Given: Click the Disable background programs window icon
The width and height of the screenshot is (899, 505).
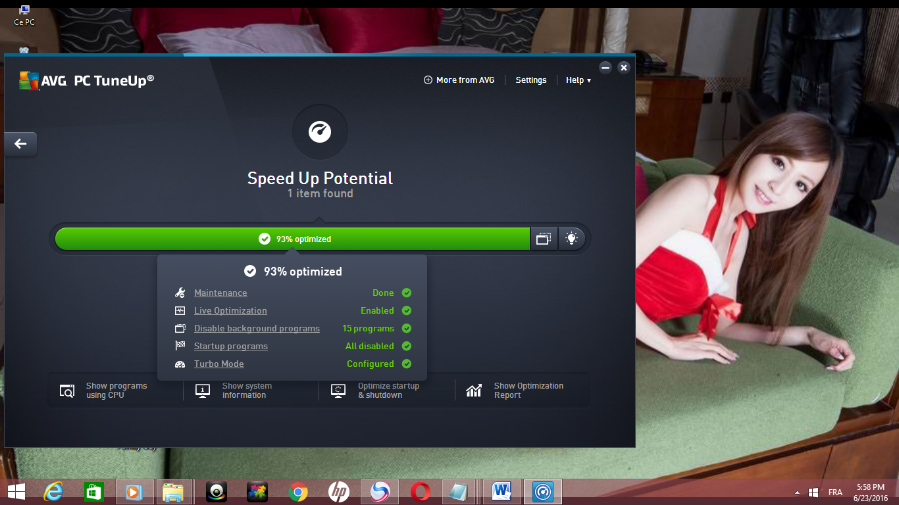Looking at the screenshot, I should click(180, 329).
